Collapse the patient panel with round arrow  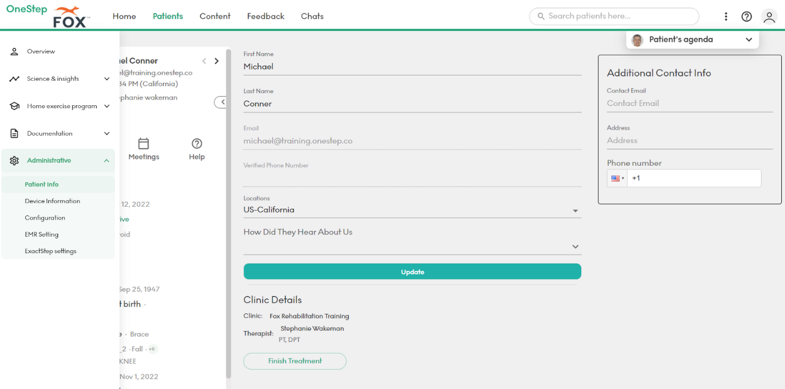[x=221, y=102]
